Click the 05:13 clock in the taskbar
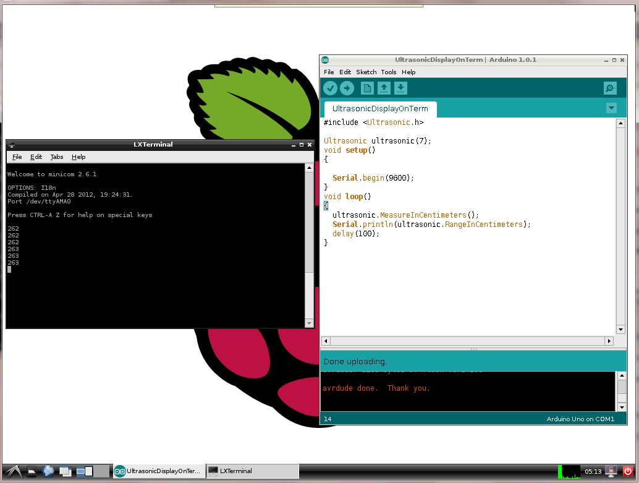This screenshot has height=483, width=639. click(x=593, y=472)
